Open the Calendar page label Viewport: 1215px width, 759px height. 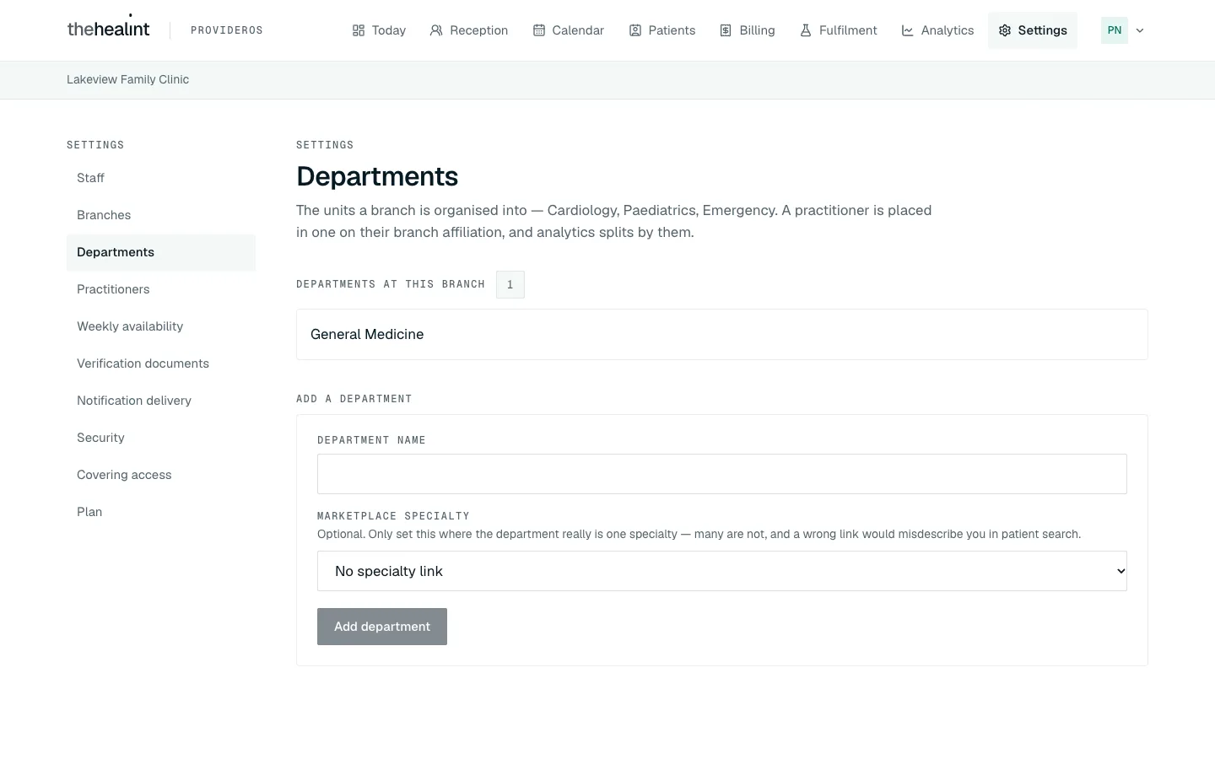coord(578,30)
